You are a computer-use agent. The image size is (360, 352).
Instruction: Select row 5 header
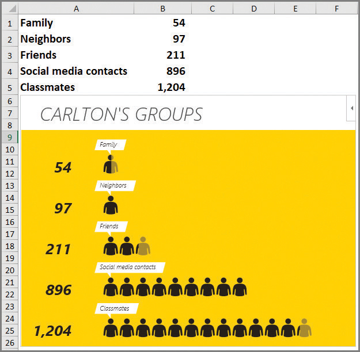coord(10,87)
